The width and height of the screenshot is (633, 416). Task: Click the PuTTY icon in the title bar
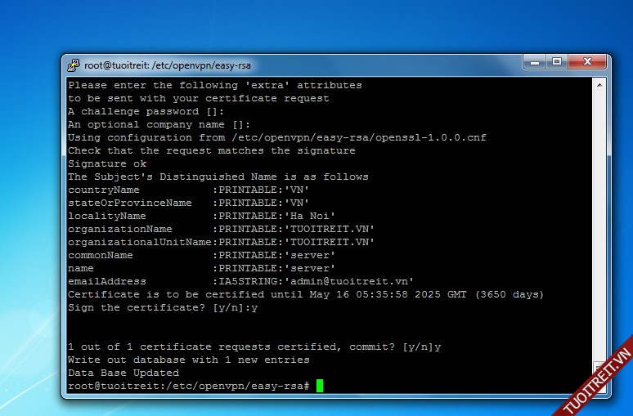pyautogui.click(x=74, y=65)
